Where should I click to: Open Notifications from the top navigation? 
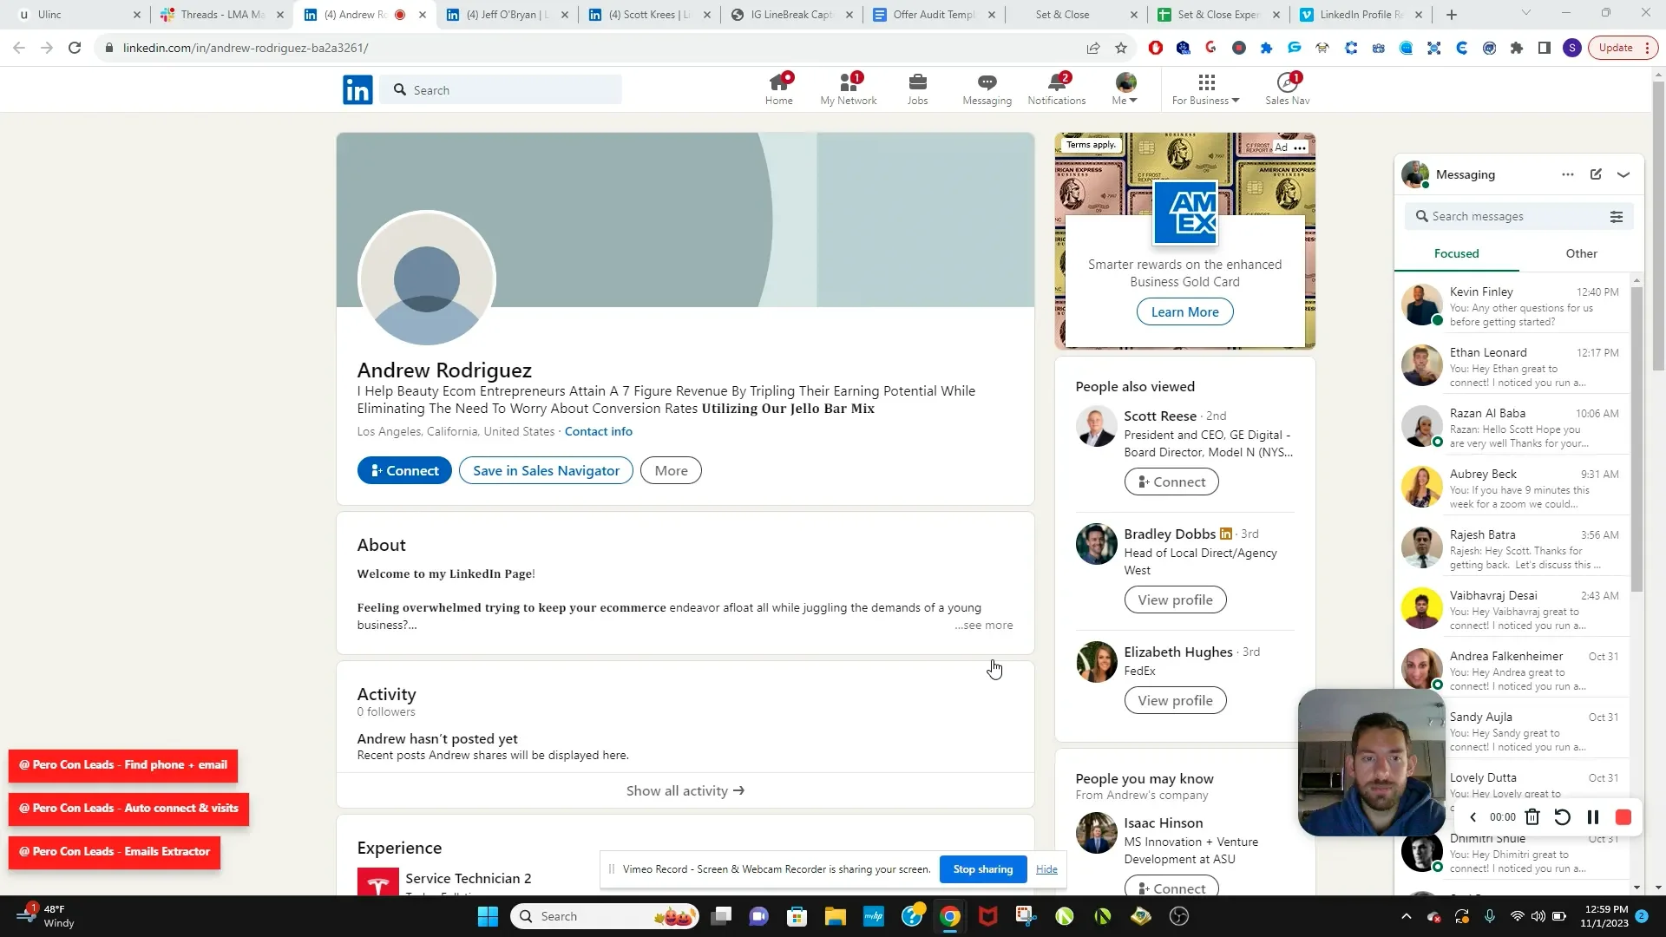click(x=1056, y=88)
